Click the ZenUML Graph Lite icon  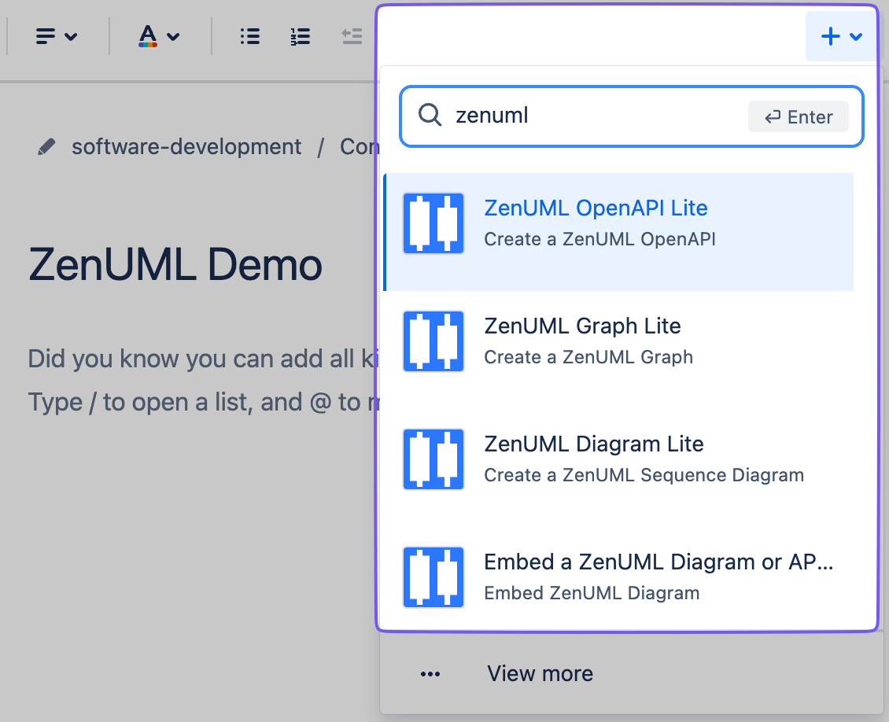coord(433,341)
